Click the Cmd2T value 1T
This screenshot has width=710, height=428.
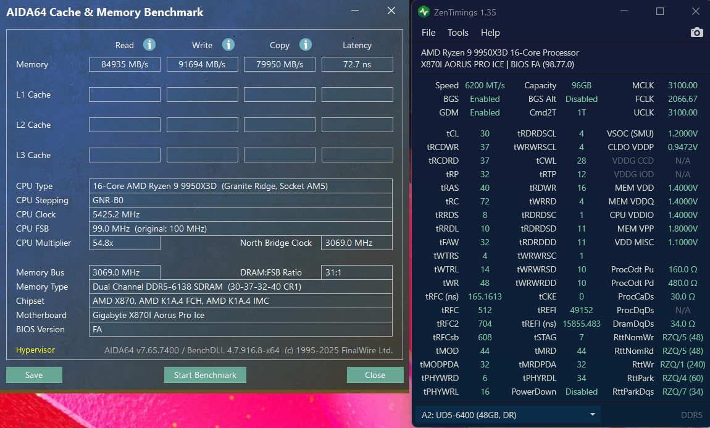[x=582, y=113]
